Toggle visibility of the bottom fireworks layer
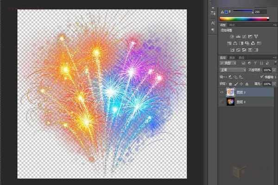Image resolution: width=278 pixels, height=185 pixels. pyautogui.click(x=221, y=102)
